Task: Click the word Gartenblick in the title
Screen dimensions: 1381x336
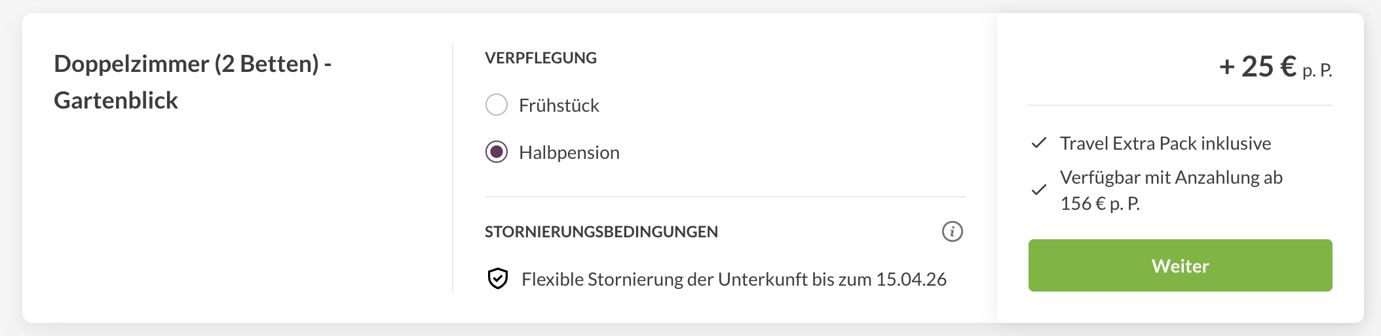Action: pyautogui.click(x=116, y=101)
